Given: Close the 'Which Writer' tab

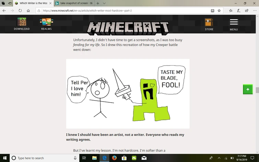Looking at the screenshot, I should [x=50, y=3].
